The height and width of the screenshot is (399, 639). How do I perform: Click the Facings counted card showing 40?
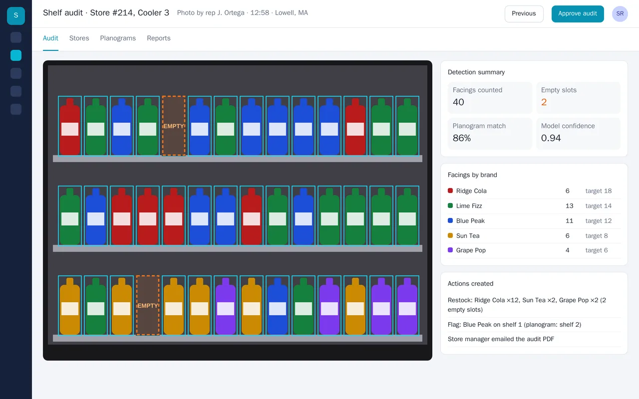[x=490, y=98]
